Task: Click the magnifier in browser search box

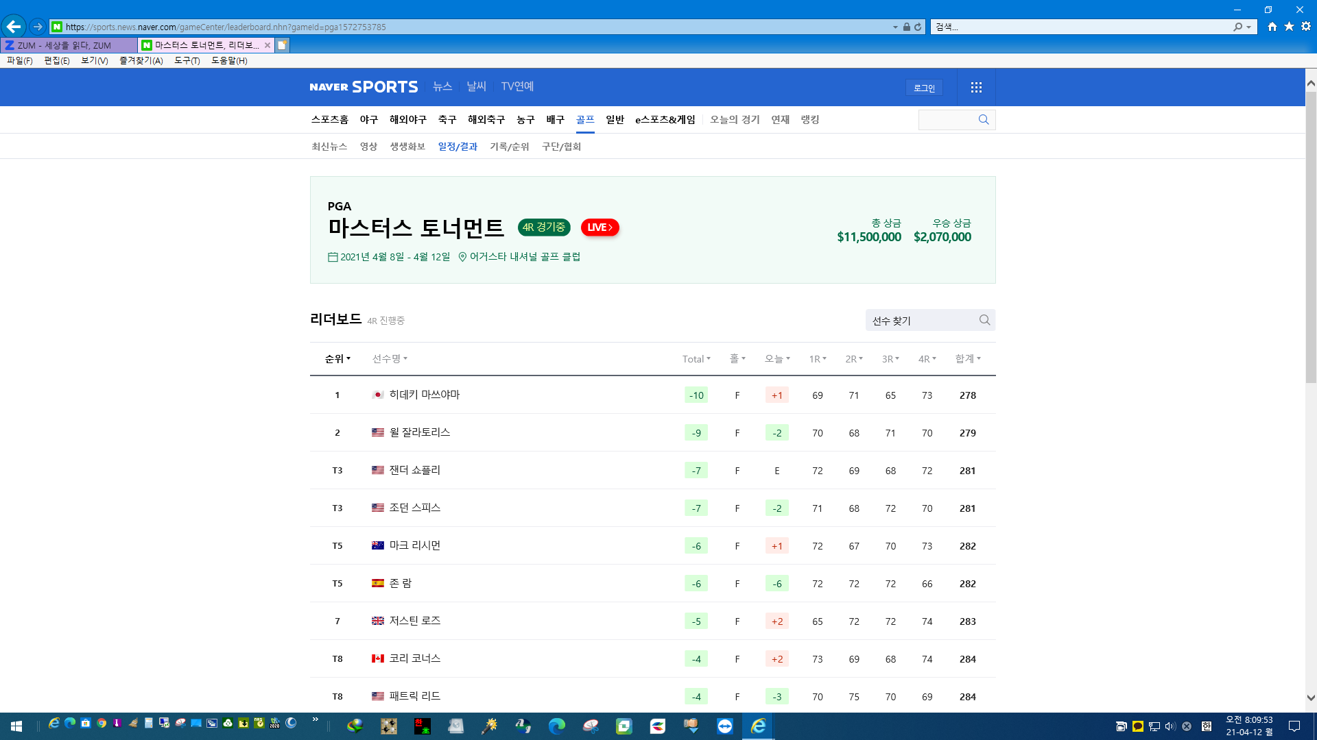Action: tap(1237, 27)
